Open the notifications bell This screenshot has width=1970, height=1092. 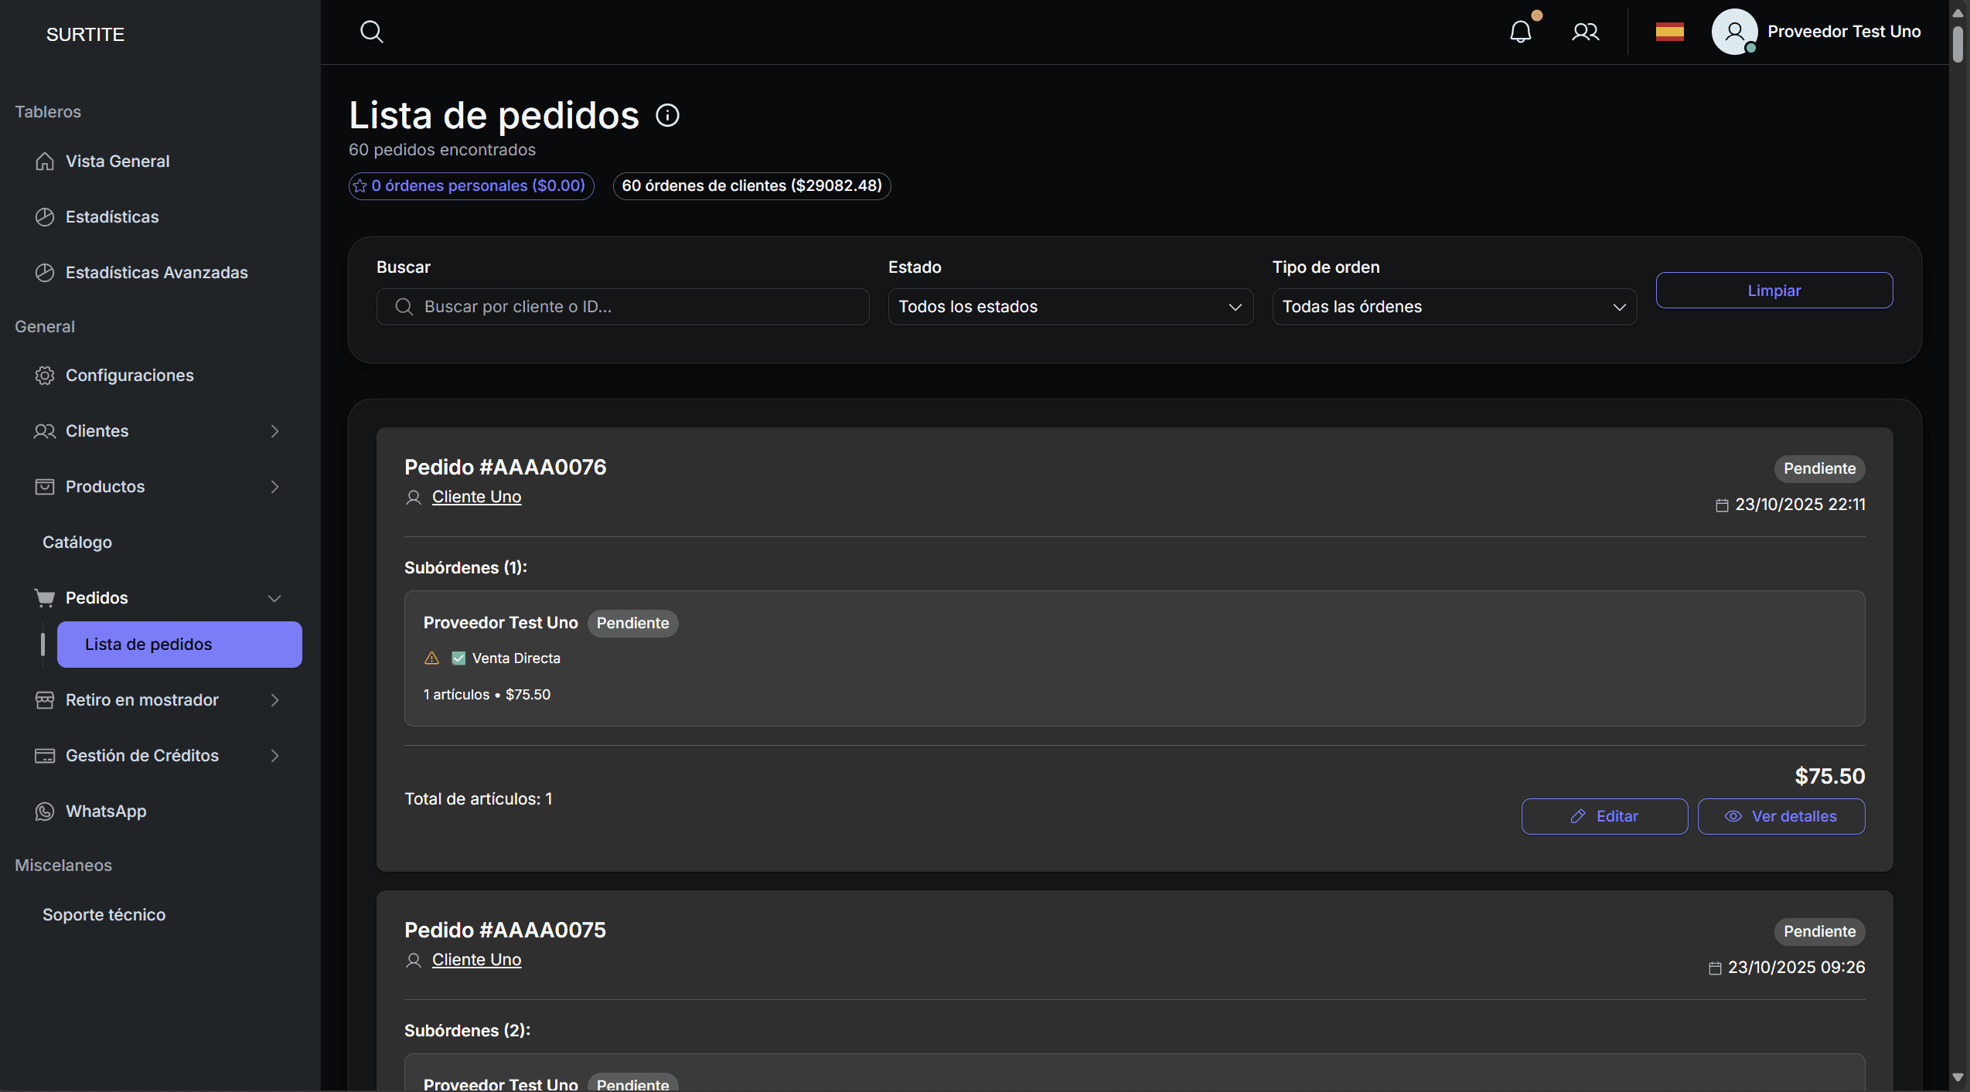coord(1520,32)
